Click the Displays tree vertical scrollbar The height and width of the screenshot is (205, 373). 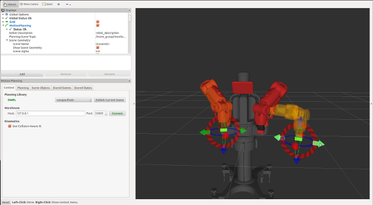(x=130, y=18)
